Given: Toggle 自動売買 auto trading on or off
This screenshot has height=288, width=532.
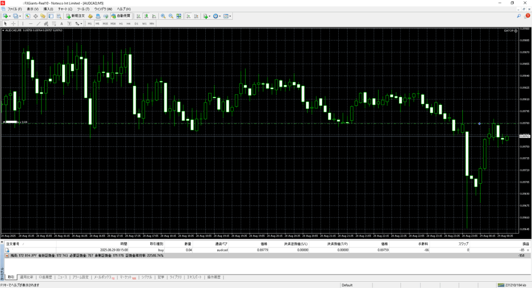Looking at the screenshot, I should pyautogui.click(x=121, y=16).
